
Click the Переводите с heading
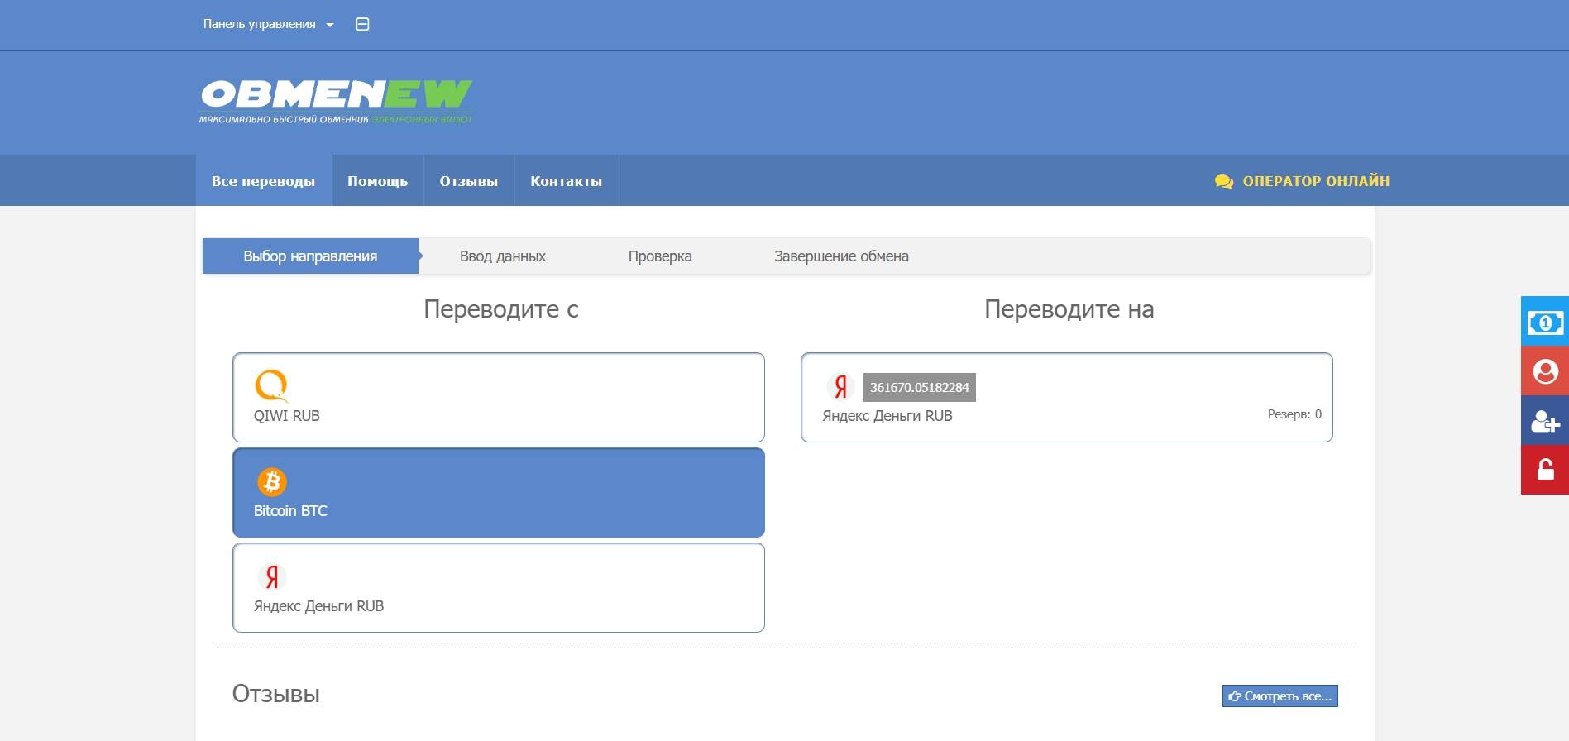click(x=501, y=309)
